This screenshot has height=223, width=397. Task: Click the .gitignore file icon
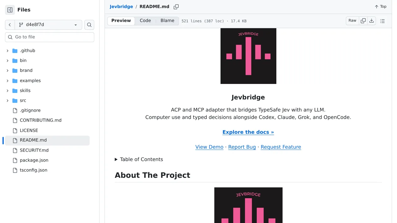coord(15,110)
